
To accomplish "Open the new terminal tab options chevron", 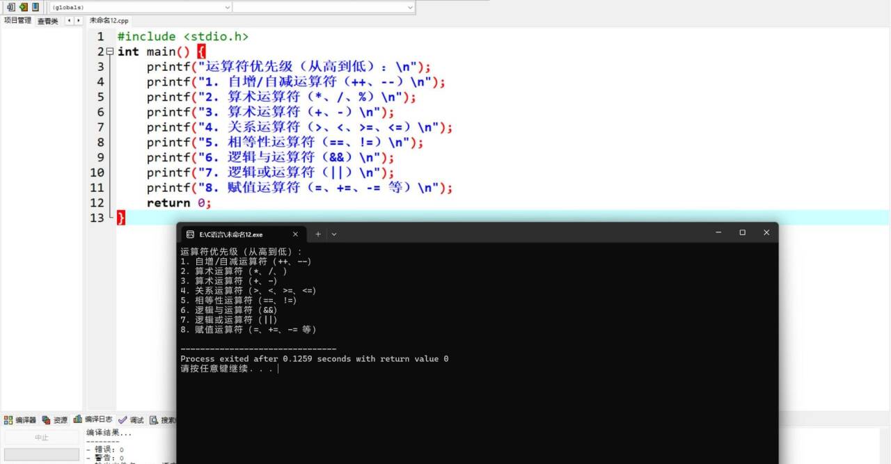I will click(334, 234).
